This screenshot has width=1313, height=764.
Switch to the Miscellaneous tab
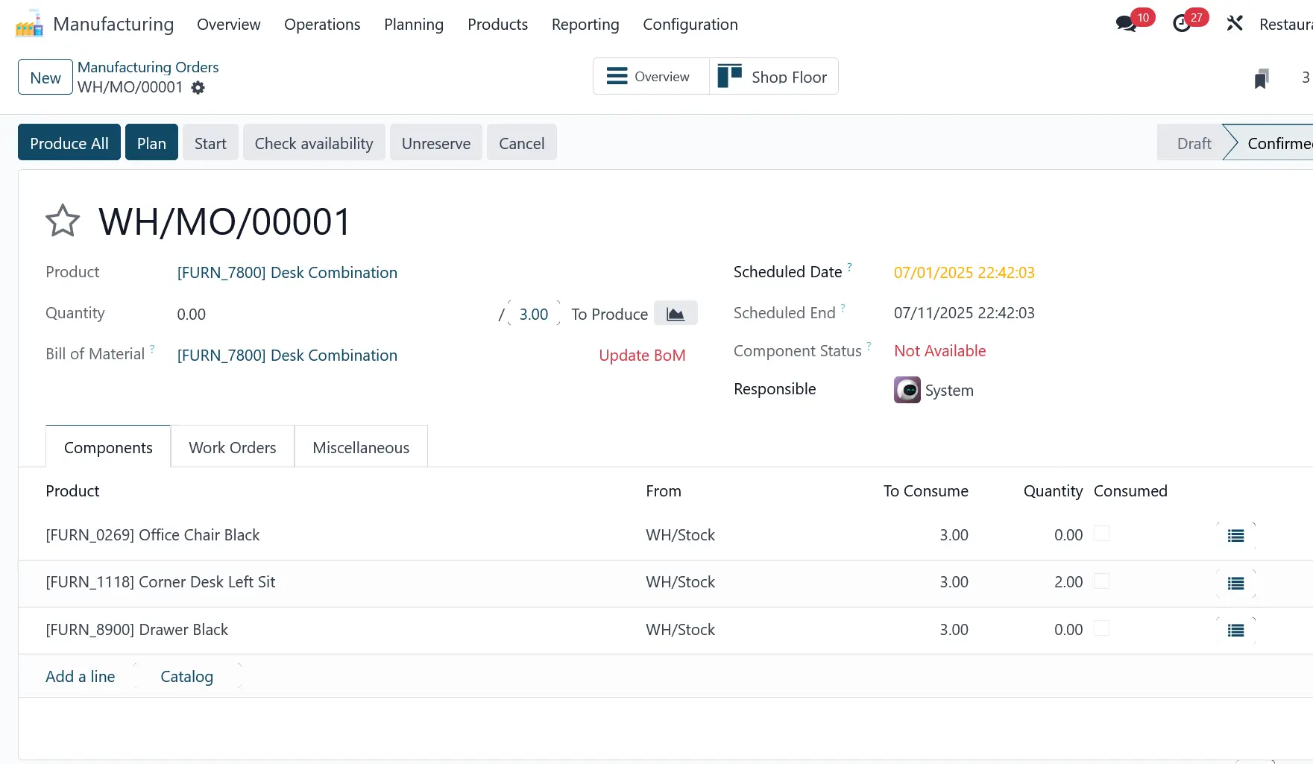click(361, 447)
